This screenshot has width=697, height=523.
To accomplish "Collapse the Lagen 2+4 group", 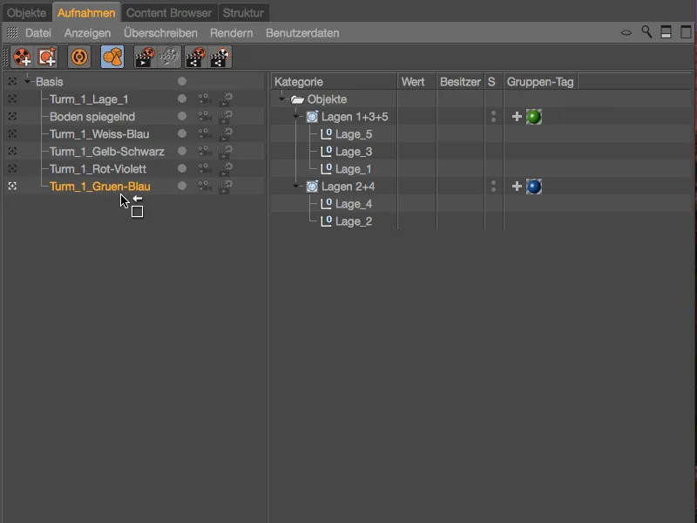I will point(295,187).
